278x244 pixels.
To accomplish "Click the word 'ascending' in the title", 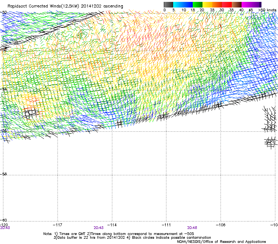I will tap(113, 6).
